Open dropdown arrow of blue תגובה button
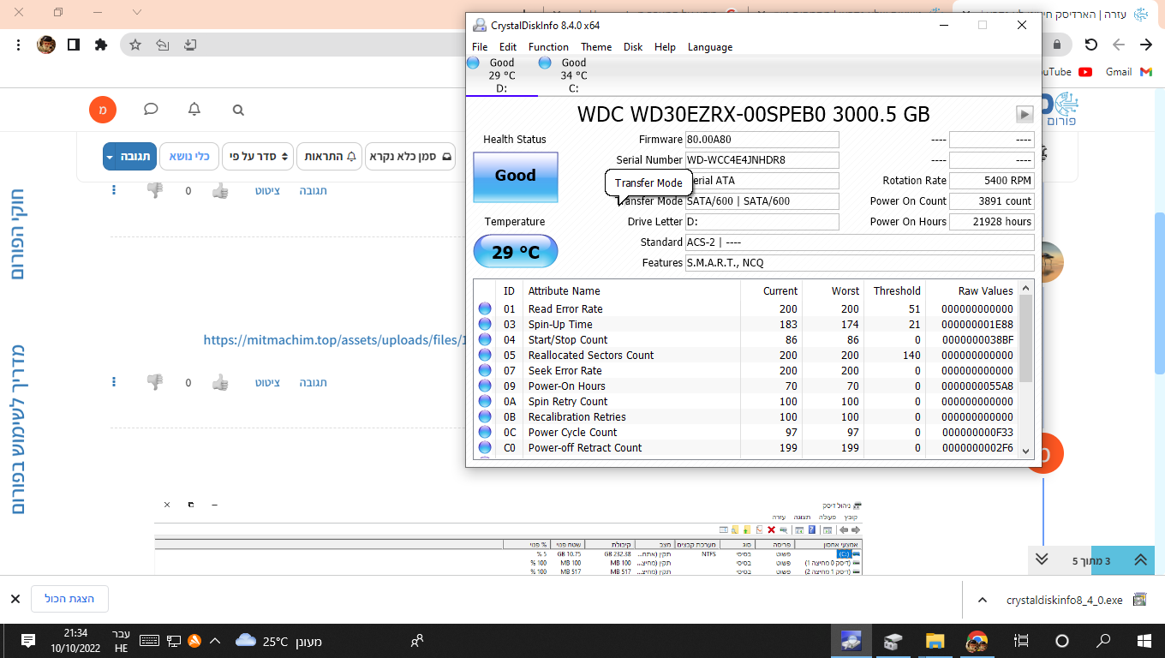Viewport: 1165px width, 658px height. click(110, 157)
